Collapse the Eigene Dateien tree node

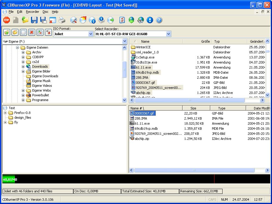[x=17, y=47]
